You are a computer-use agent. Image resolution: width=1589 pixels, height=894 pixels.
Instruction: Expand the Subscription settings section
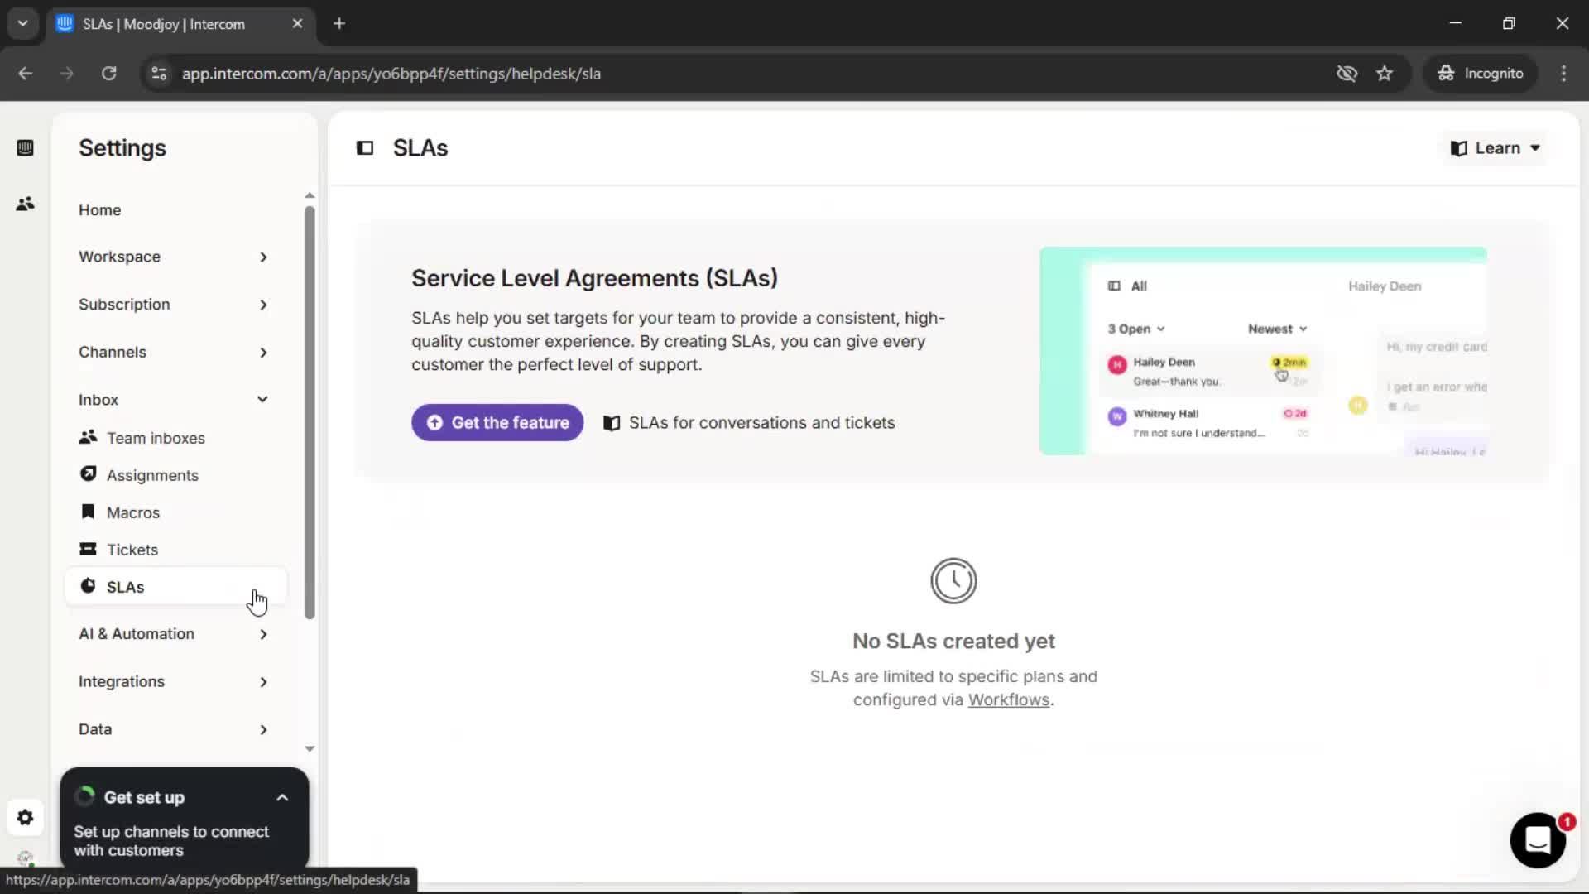pyautogui.click(x=174, y=305)
